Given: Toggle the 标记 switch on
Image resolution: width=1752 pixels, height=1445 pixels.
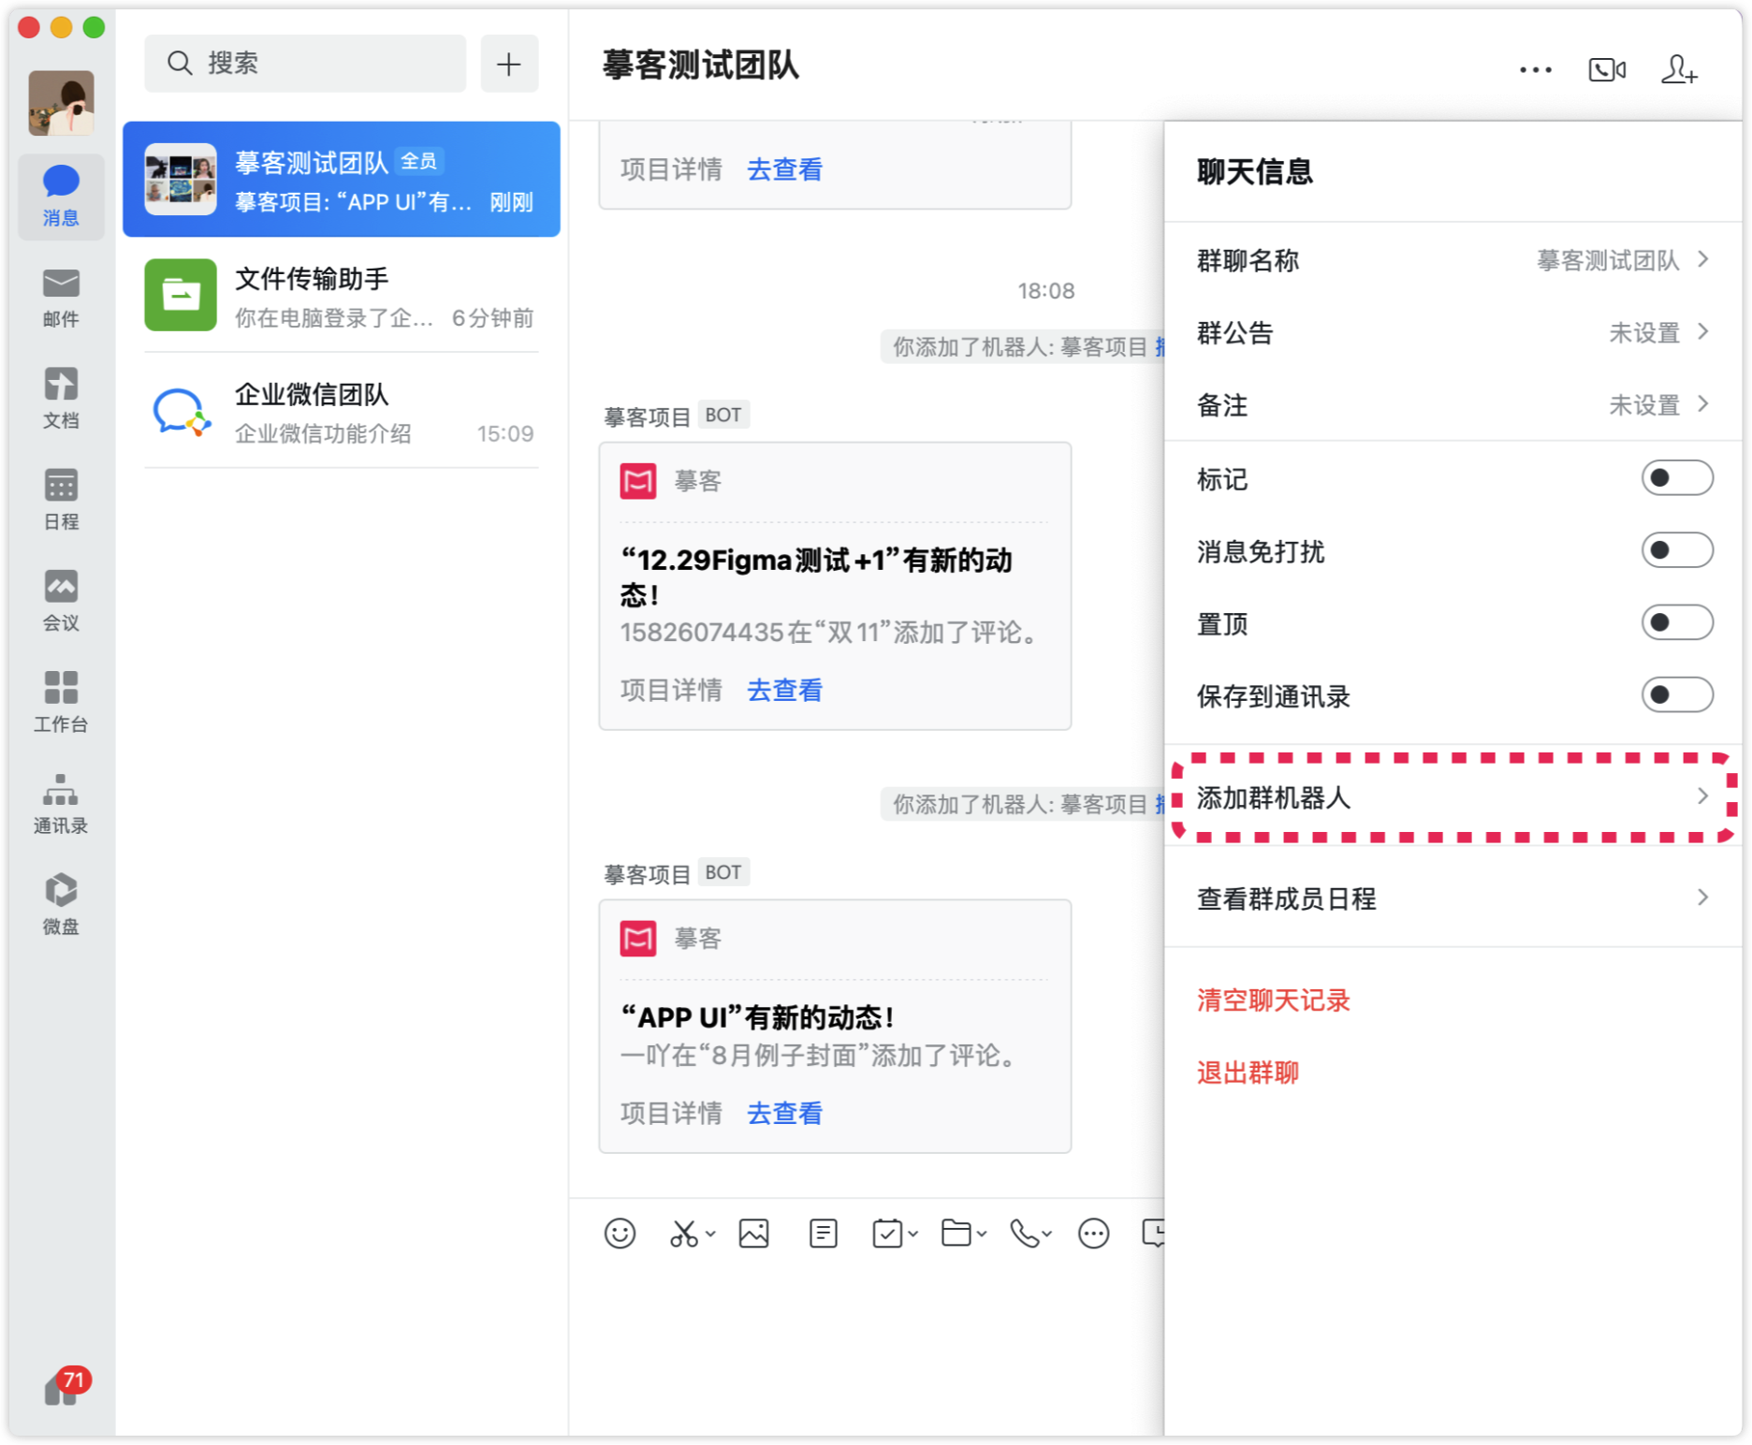Looking at the screenshot, I should 1676,478.
